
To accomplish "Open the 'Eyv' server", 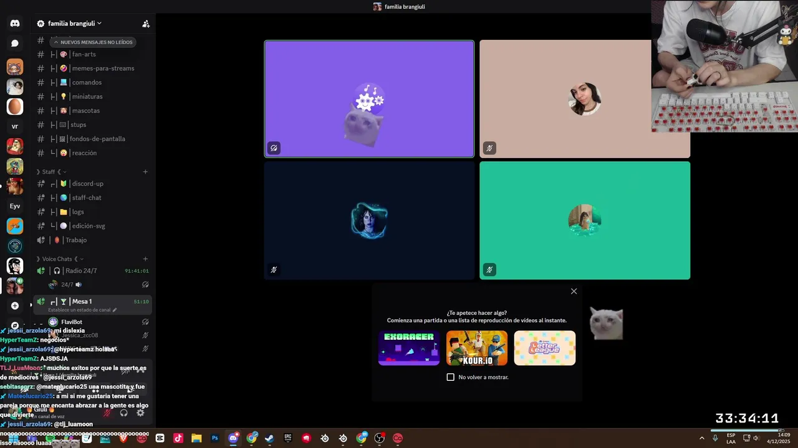I will pos(15,206).
